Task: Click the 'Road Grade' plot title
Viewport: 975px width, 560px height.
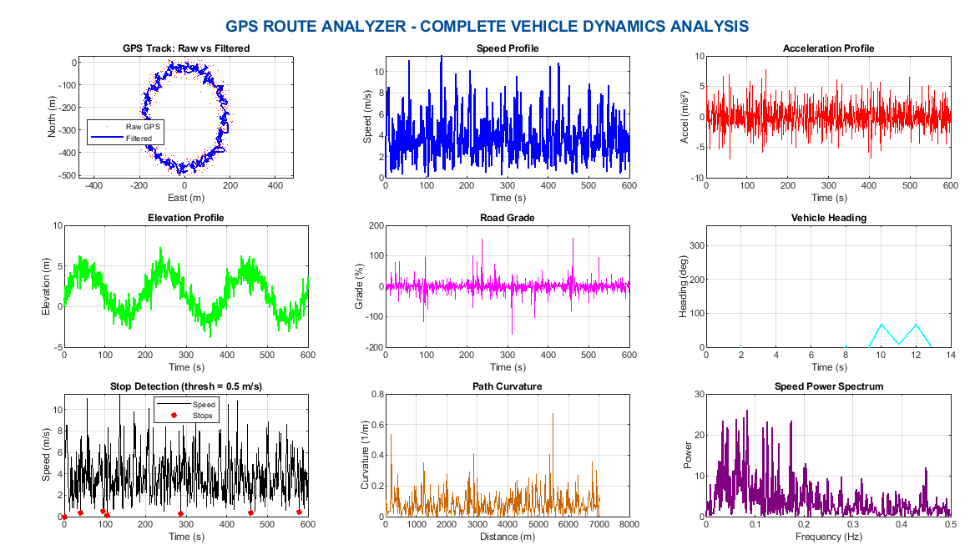Action: tap(507, 218)
